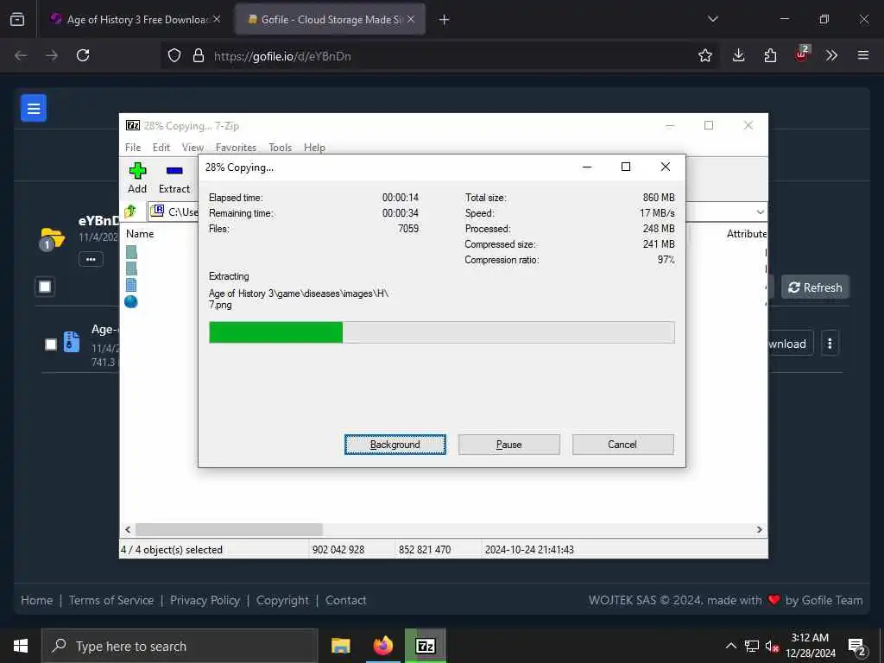The height and width of the screenshot is (663, 884).
Task: Open the File menu in 7-Zip
Action: 133,147
